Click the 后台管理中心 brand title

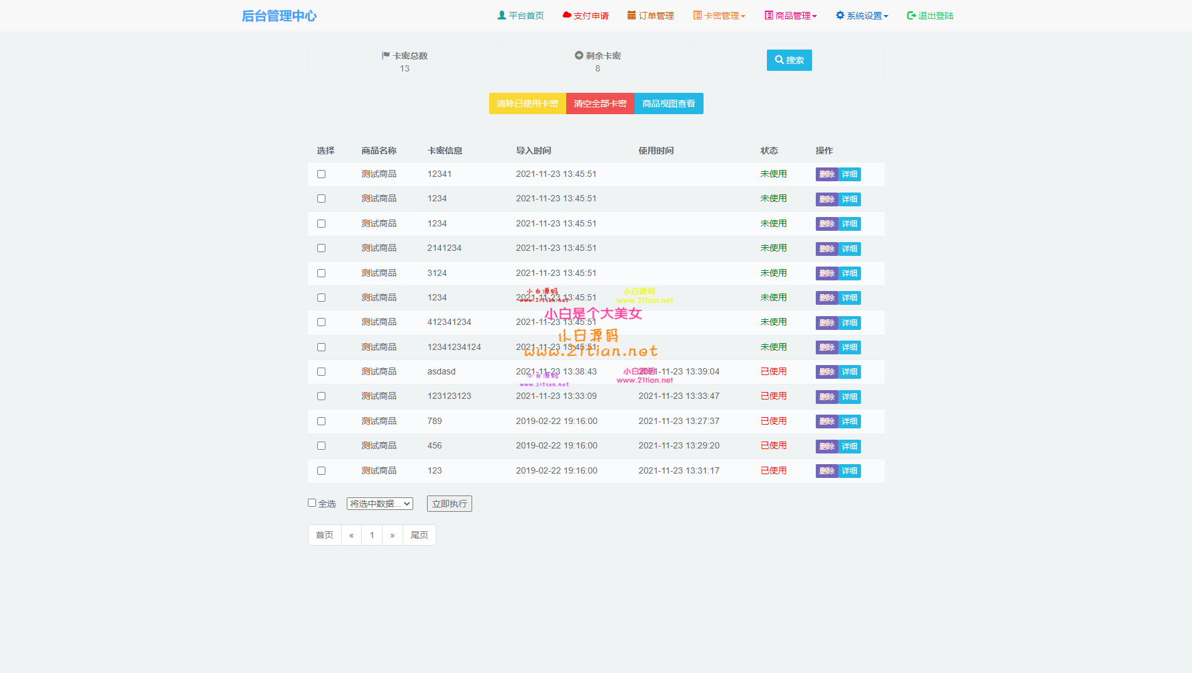279,16
